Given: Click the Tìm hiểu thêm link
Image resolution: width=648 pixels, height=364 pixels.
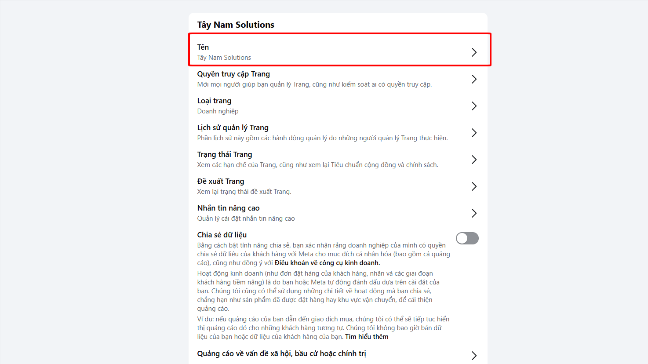Looking at the screenshot, I should (367, 337).
